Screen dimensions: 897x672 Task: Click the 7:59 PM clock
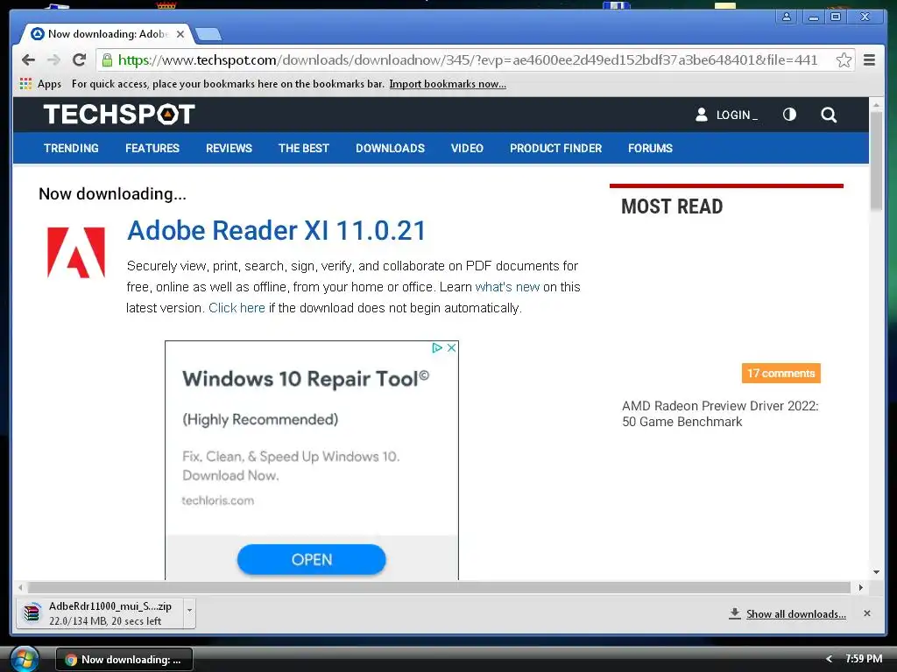coord(864,659)
